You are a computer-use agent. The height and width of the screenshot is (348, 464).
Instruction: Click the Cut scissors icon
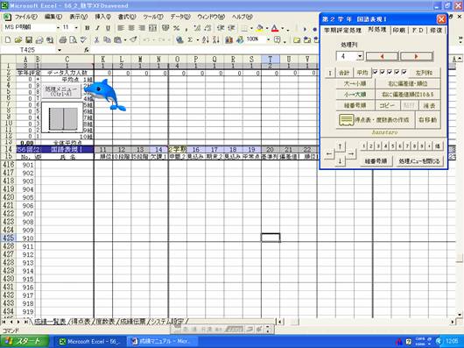click(96, 39)
